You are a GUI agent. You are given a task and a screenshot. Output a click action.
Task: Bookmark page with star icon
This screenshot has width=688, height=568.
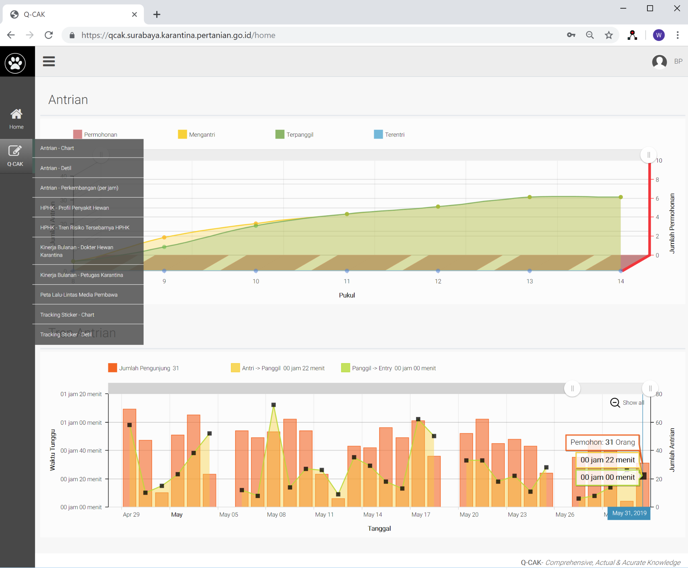point(608,35)
